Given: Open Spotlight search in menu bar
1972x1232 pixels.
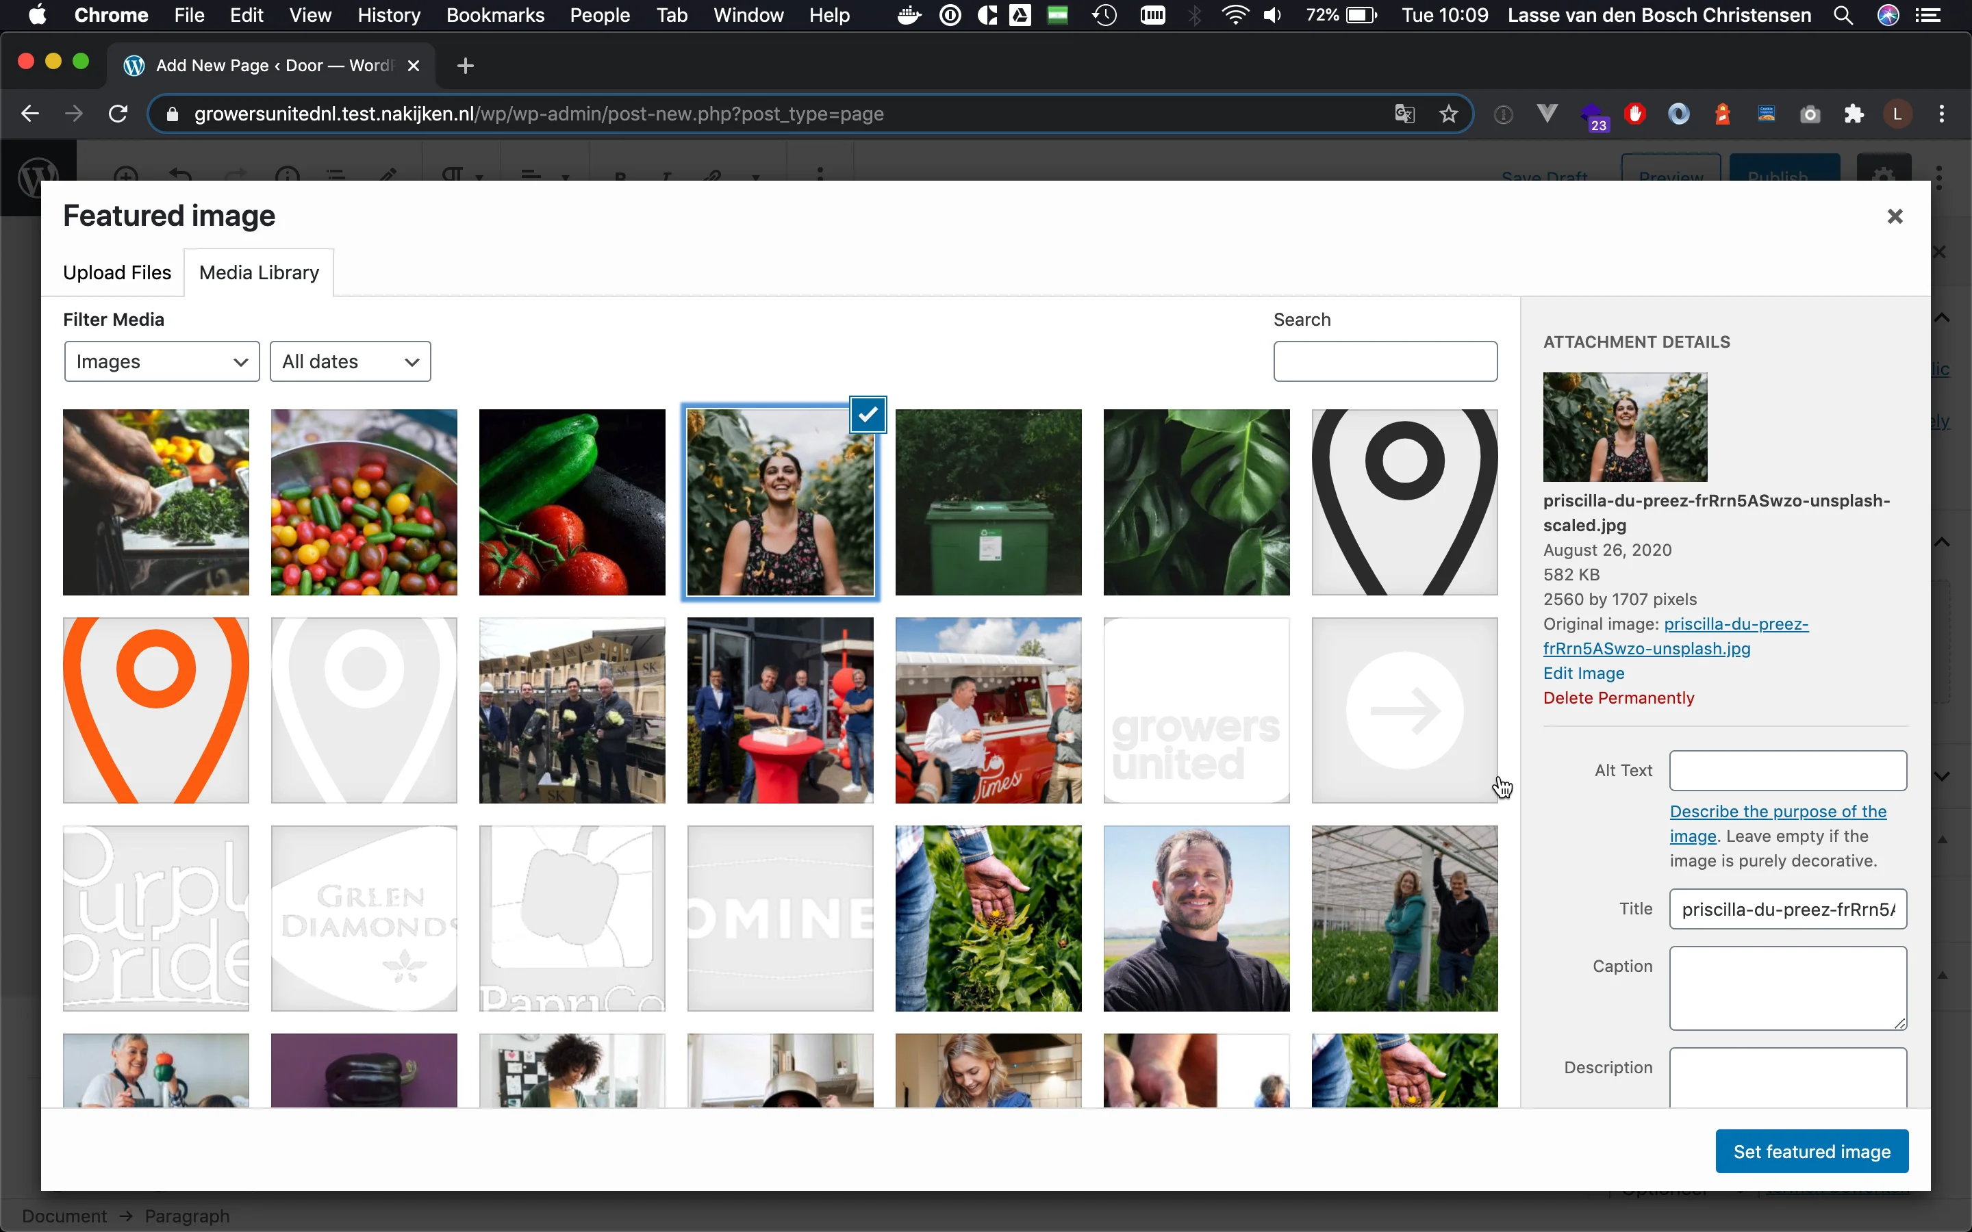Looking at the screenshot, I should (x=1843, y=16).
